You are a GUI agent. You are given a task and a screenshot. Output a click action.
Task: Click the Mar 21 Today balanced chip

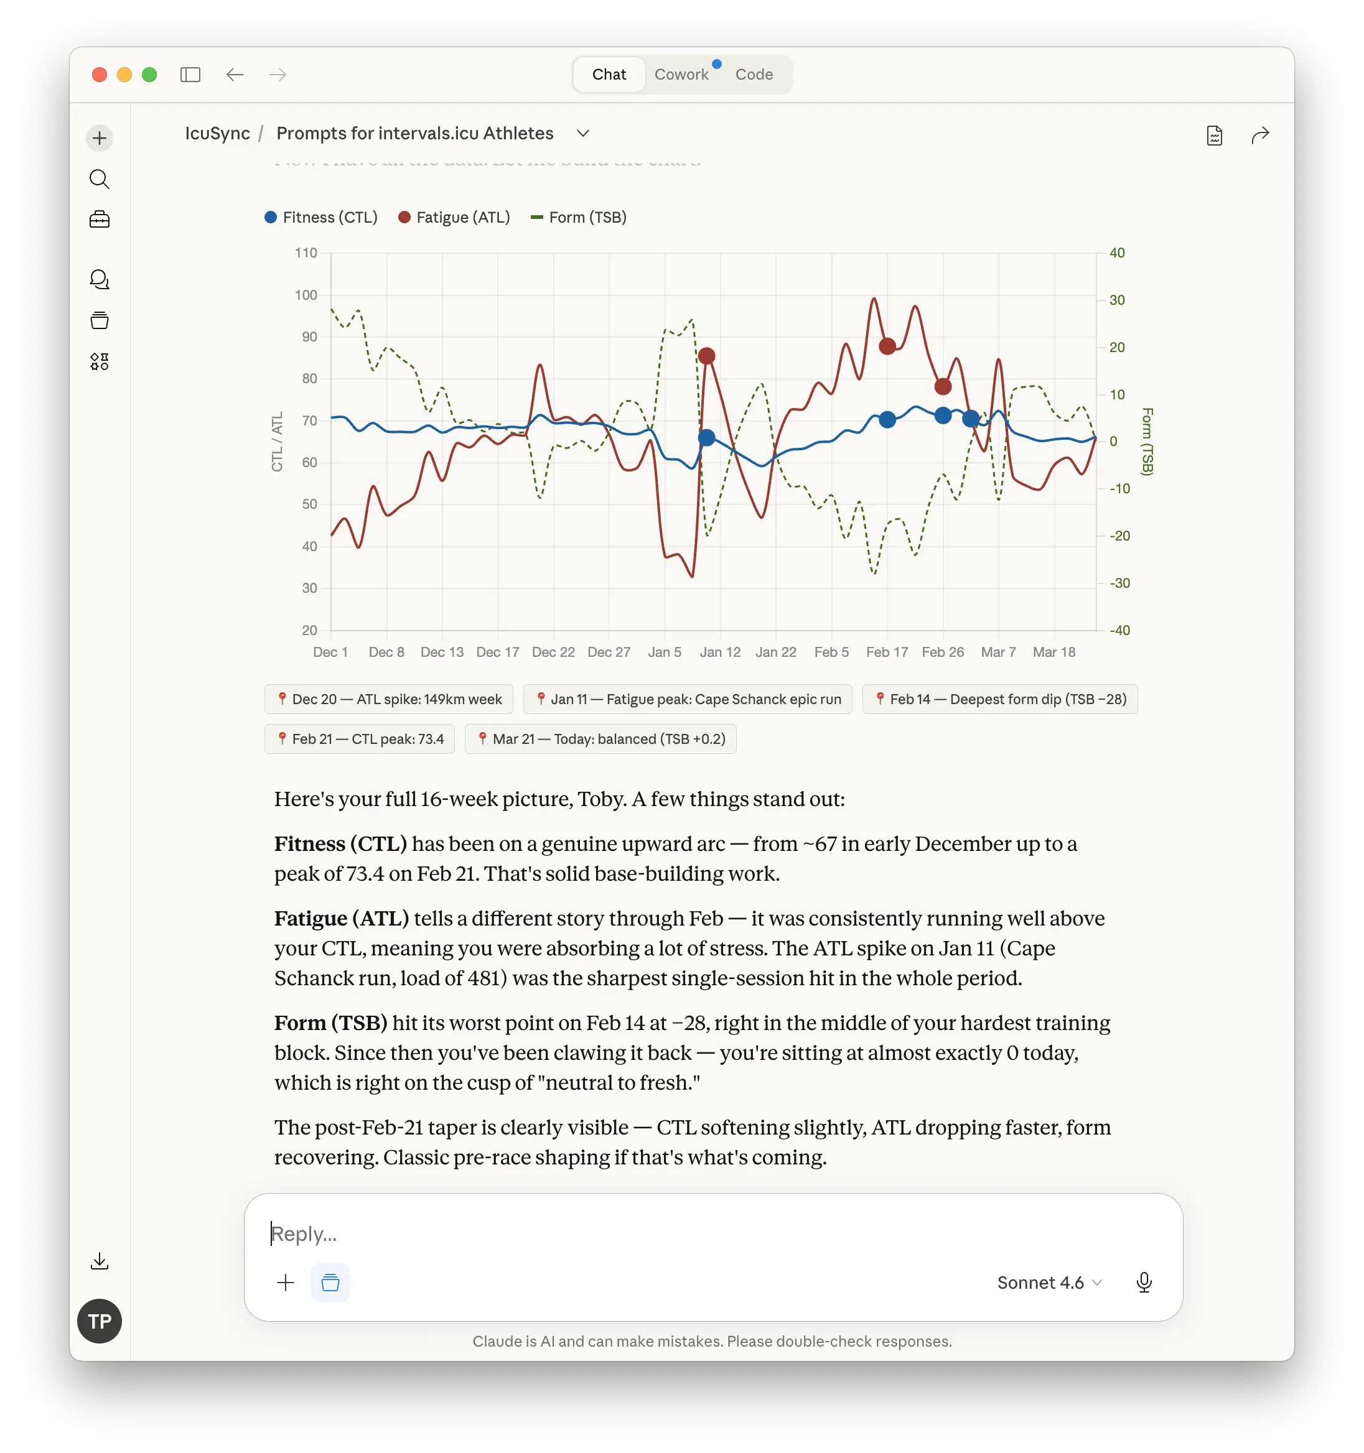click(600, 739)
